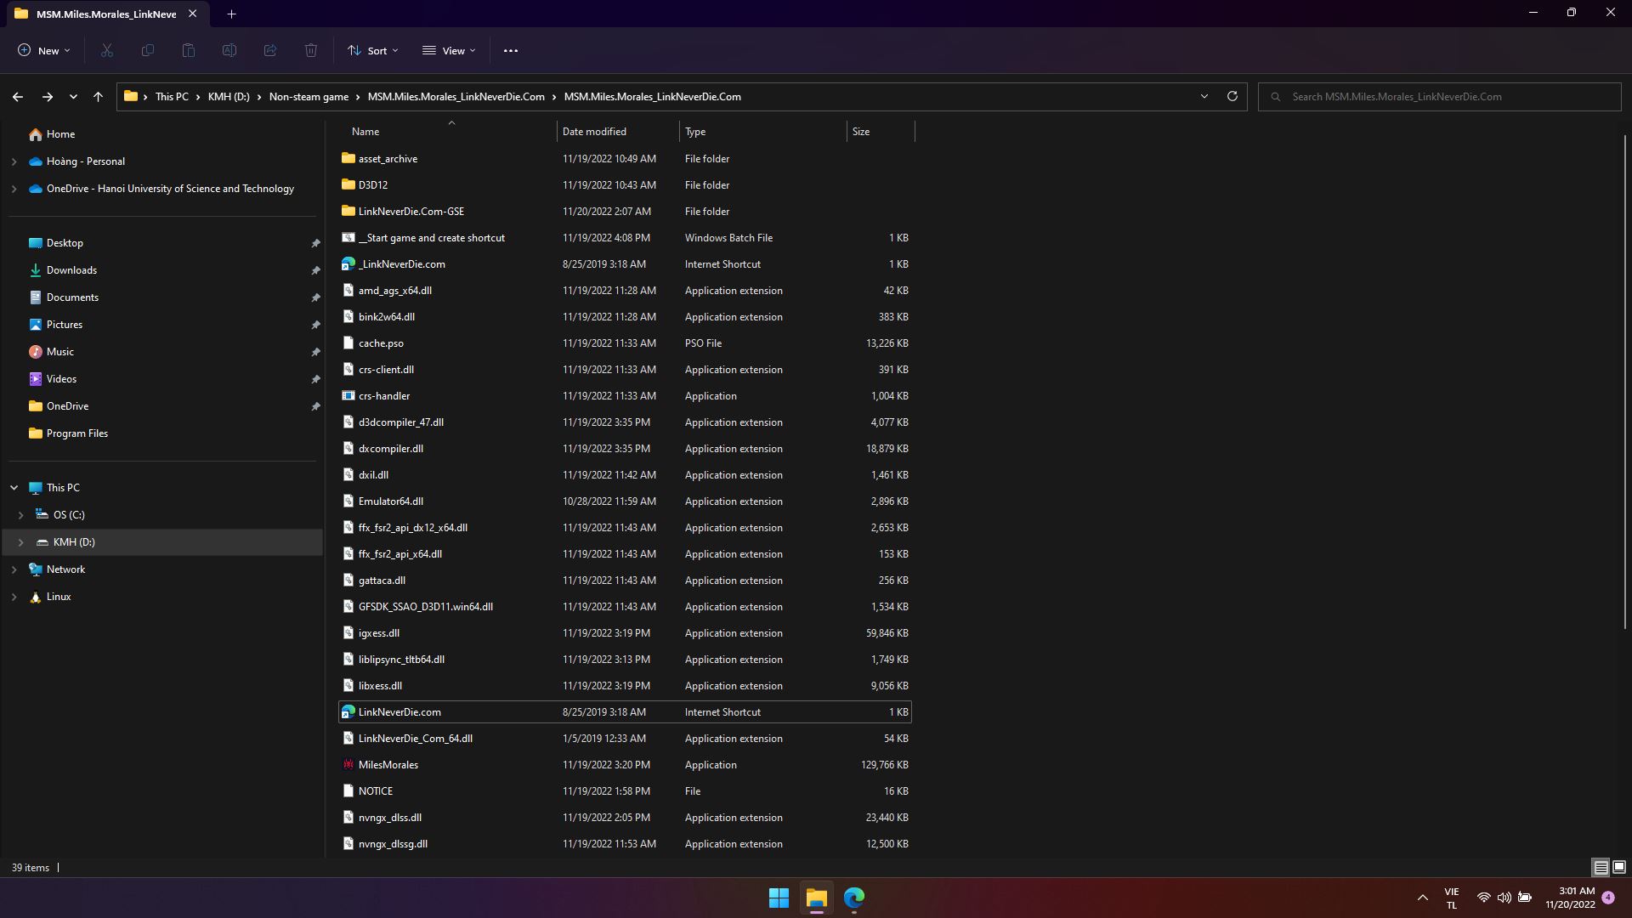Click the LinkNeverDie.com internet shortcut
Viewport: 1632px width, 918px height.
click(399, 711)
